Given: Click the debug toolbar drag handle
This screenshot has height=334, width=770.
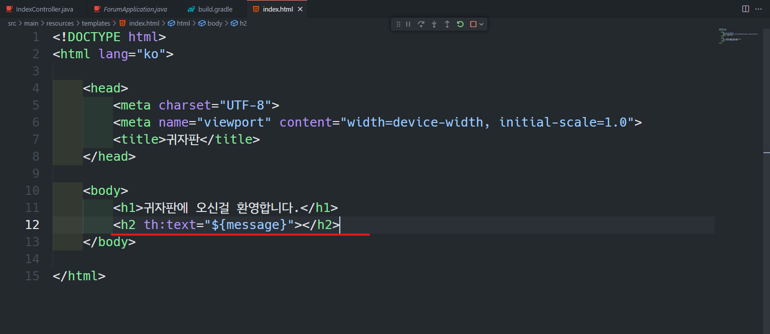Looking at the screenshot, I should 398,24.
